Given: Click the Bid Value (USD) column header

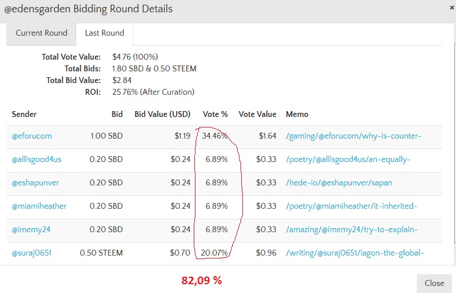Looking at the screenshot, I should pos(162,114).
